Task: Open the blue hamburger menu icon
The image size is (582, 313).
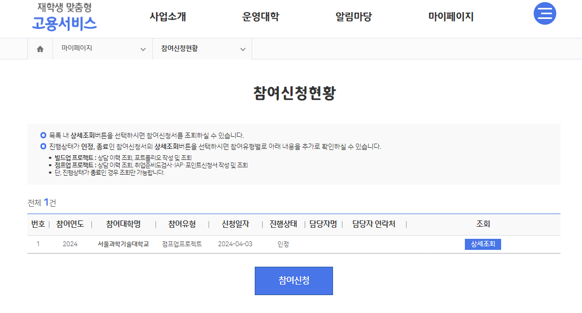Action: [x=545, y=14]
